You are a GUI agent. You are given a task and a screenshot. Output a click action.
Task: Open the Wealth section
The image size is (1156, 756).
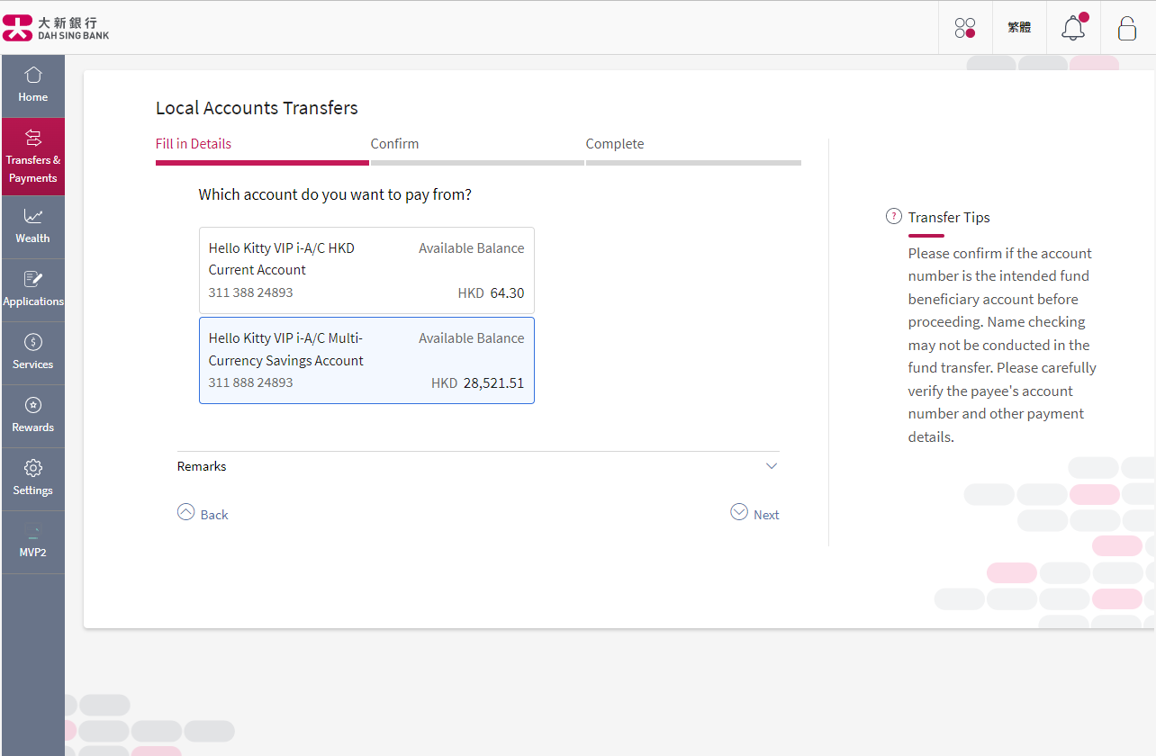point(33,227)
